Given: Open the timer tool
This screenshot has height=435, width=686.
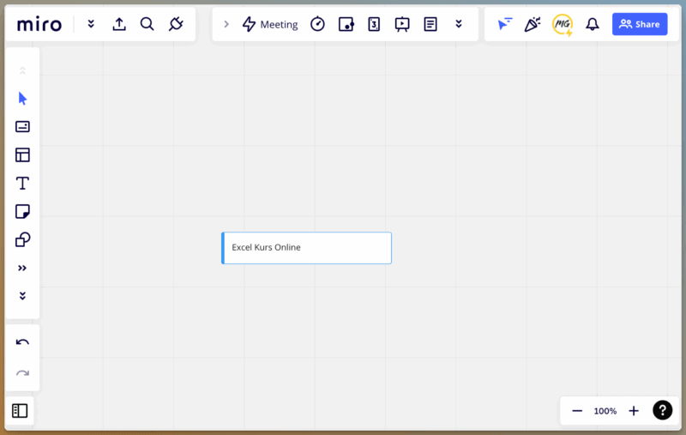Looking at the screenshot, I should [317, 24].
